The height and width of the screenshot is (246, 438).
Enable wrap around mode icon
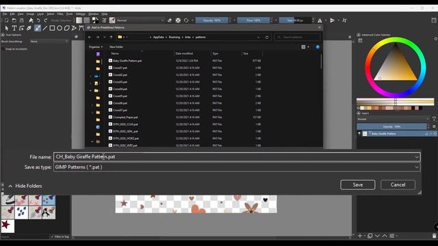tap(344, 20)
